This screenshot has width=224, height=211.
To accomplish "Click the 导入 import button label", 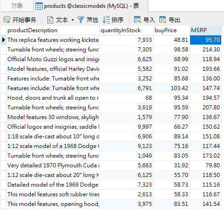I will pos(149,20).
